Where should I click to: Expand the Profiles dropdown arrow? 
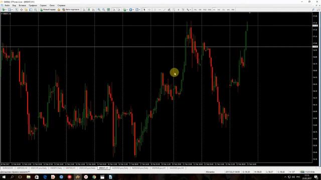point(12,9)
